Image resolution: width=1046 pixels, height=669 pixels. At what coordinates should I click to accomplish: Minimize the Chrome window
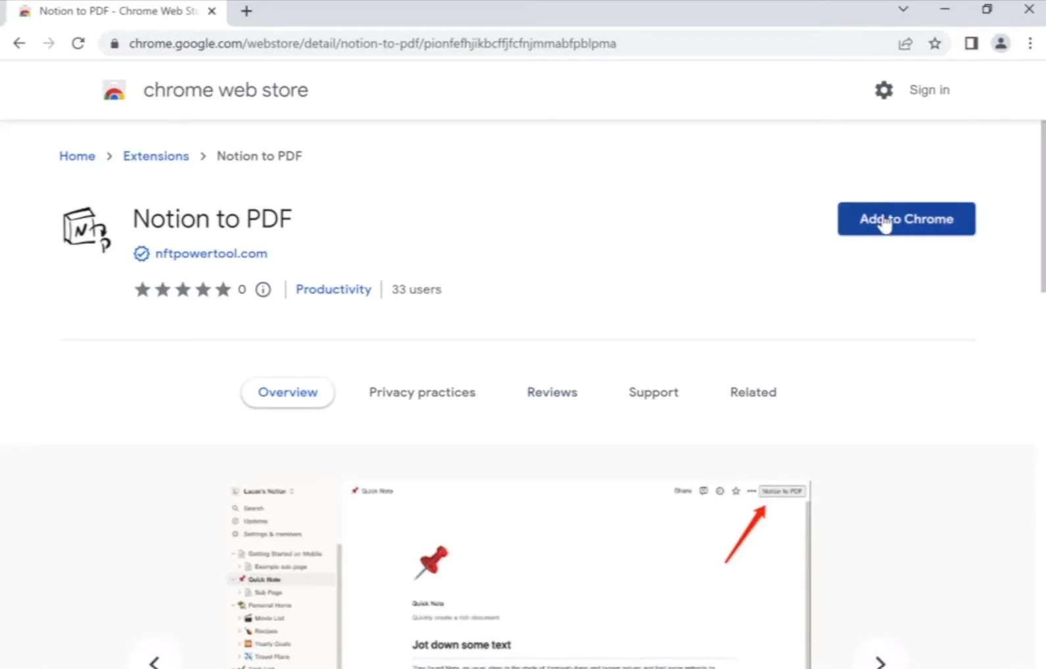(x=945, y=9)
